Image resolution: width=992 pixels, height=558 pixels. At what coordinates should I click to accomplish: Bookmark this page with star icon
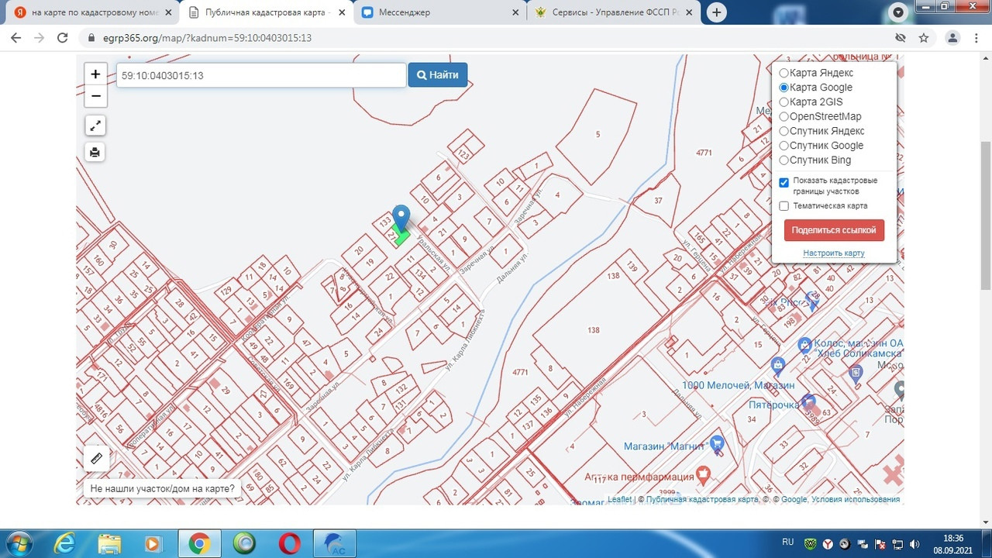pyautogui.click(x=924, y=38)
